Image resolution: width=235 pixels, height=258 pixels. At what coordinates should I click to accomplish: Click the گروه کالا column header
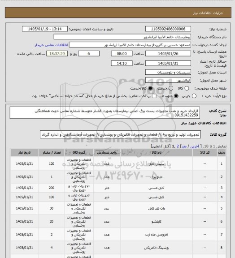tap(79, 153)
